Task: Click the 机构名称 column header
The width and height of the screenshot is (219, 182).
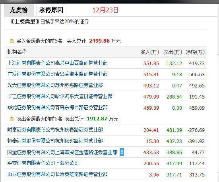Action: (17, 52)
